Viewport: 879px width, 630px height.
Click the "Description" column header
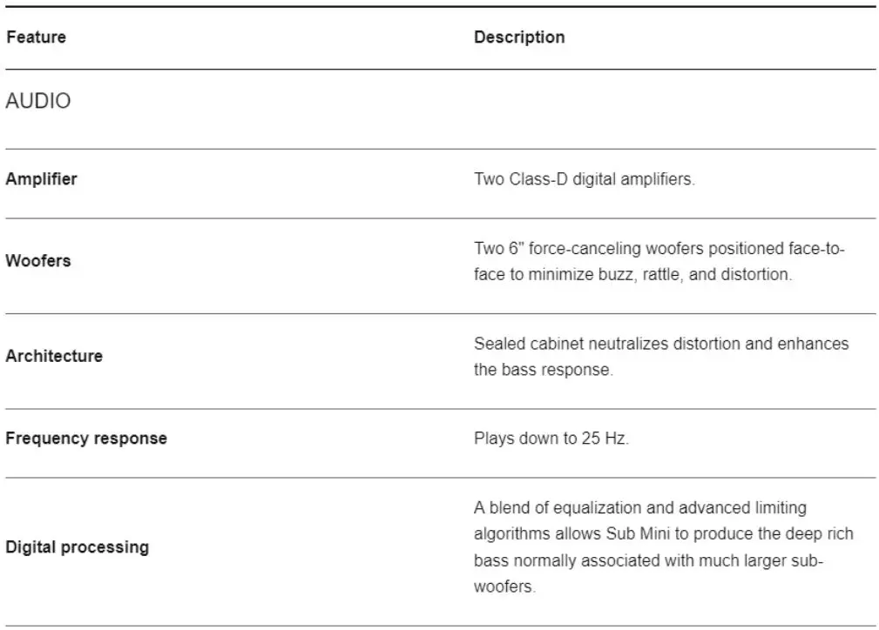[x=519, y=37]
